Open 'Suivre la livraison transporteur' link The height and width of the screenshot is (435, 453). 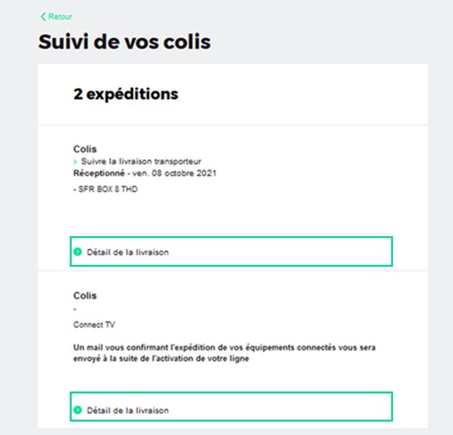tap(141, 162)
